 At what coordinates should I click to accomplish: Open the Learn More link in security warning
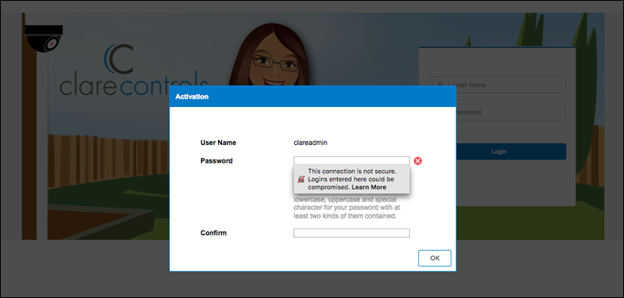369,187
